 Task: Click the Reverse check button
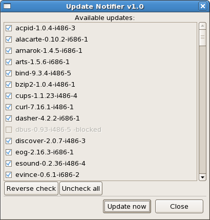coord(31,189)
